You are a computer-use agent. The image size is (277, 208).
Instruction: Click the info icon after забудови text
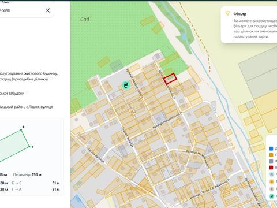pyautogui.click(x=27, y=93)
